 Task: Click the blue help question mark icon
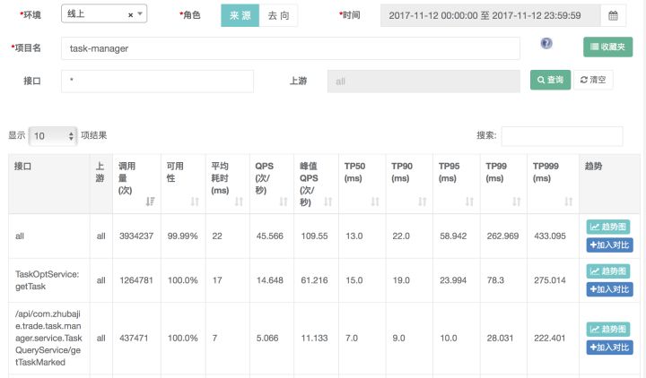click(x=546, y=44)
